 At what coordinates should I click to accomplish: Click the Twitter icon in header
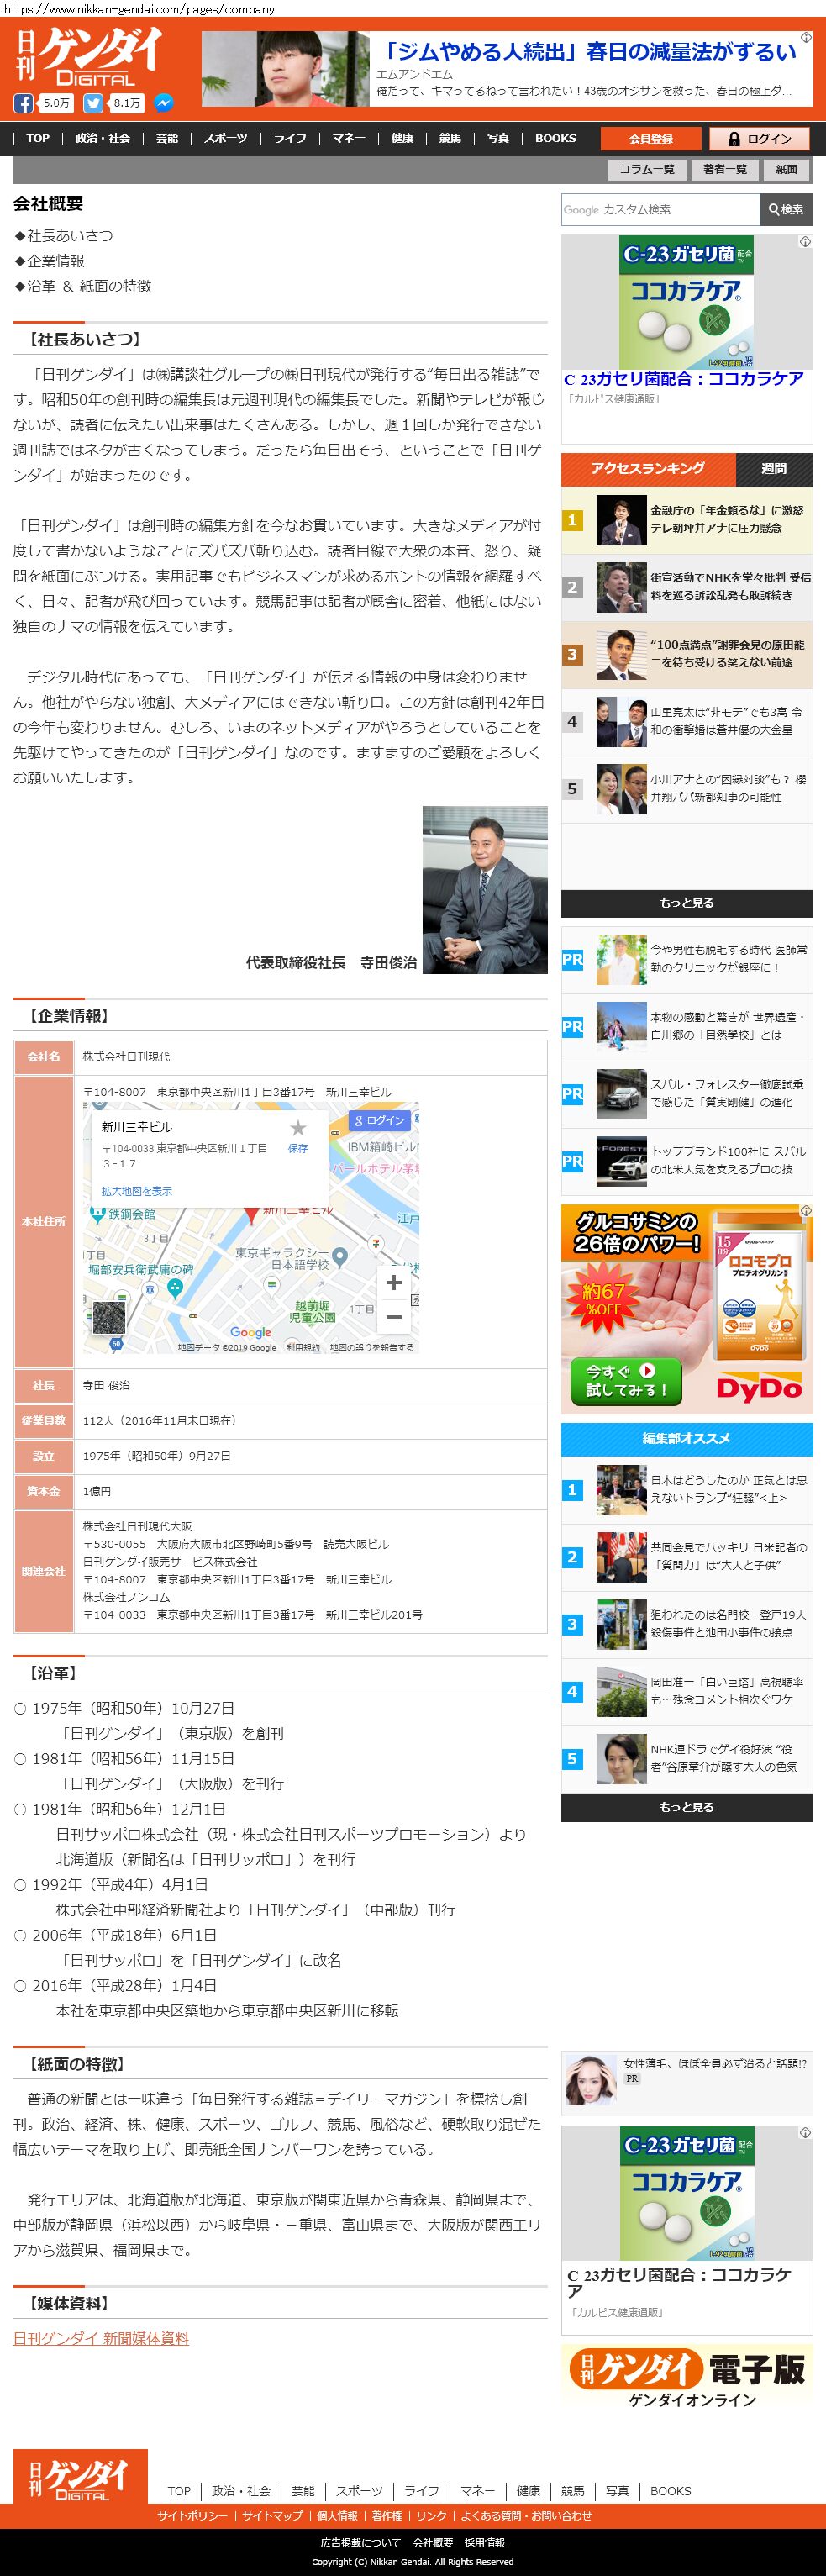(93, 103)
